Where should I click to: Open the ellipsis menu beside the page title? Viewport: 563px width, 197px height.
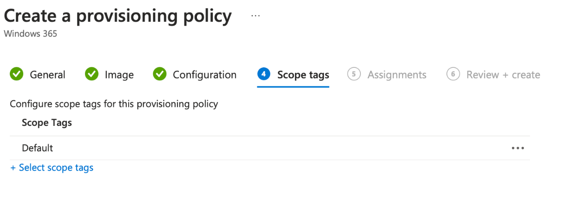click(x=255, y=15)
